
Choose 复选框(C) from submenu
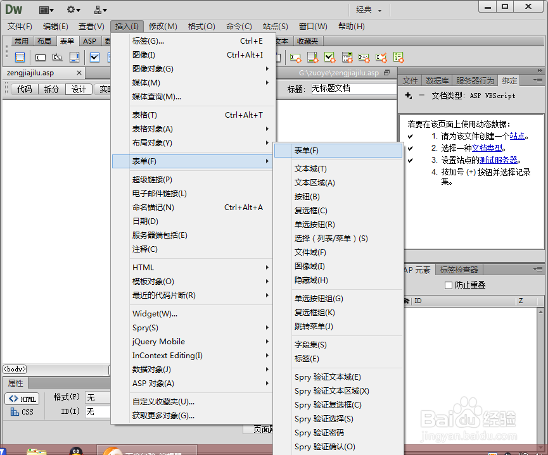click(x=338, y=211)
